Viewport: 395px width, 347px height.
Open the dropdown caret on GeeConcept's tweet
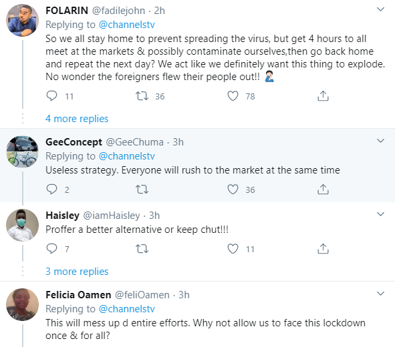tap(380, 141)
